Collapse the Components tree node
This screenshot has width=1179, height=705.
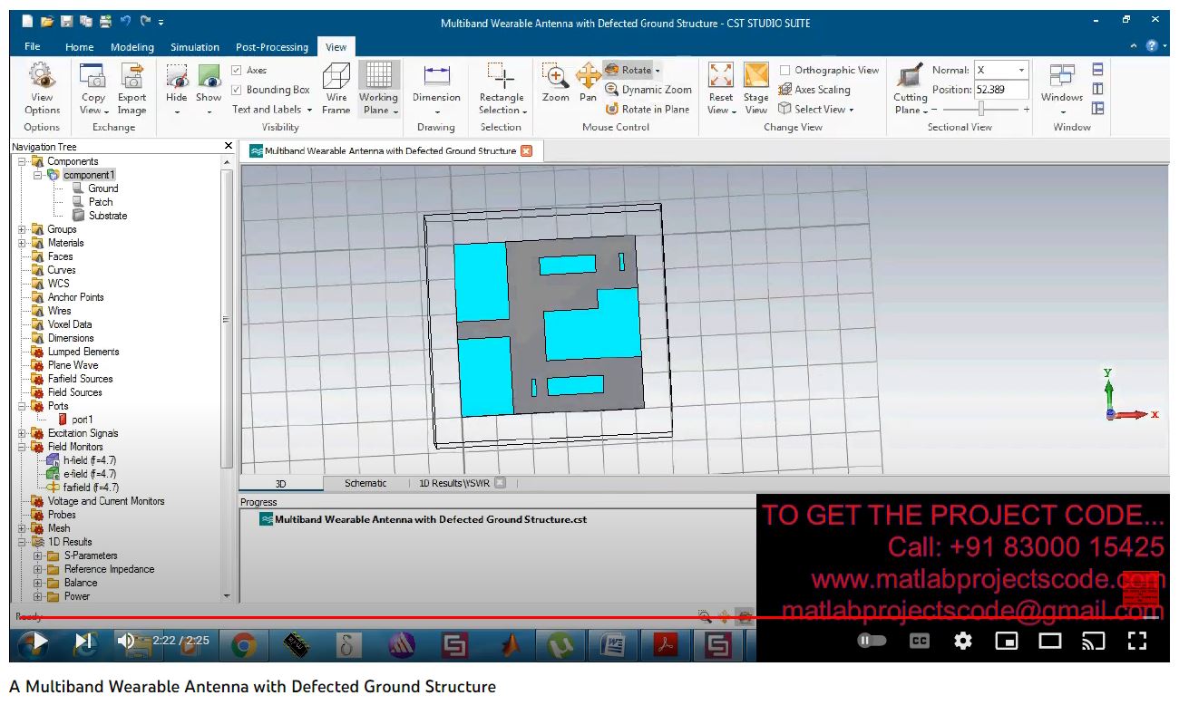(x=22, y=161)
